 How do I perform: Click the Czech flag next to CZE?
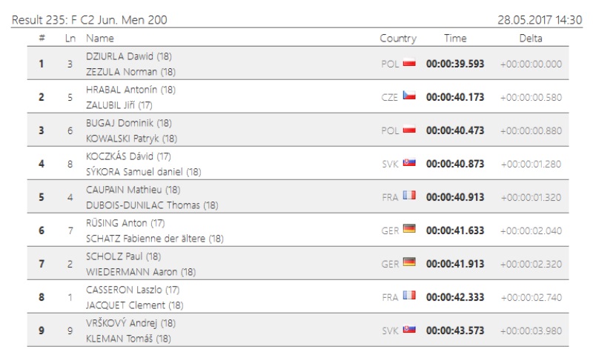click(408, 96)
